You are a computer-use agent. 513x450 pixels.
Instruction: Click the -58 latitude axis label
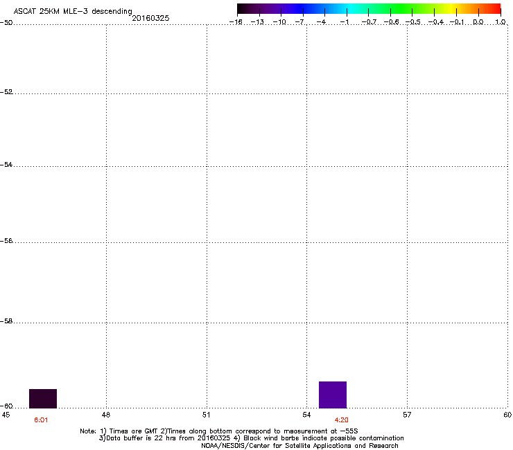[6, 321]
